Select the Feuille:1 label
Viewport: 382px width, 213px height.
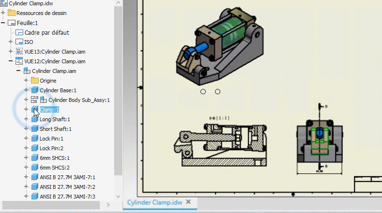27,23
